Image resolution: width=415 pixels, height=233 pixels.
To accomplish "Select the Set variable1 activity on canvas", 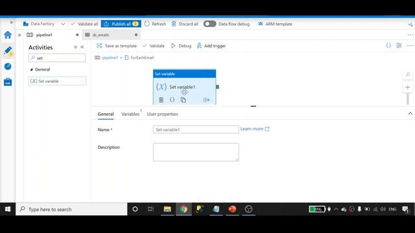I will click(184, 87).
